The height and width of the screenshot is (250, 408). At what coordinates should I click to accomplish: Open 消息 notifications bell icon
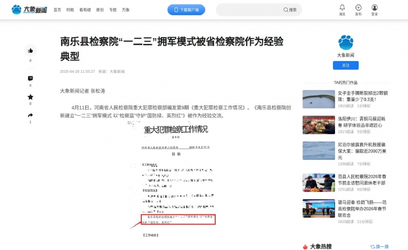coord(342,8)
